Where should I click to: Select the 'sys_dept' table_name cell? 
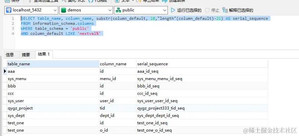(53, 116)
